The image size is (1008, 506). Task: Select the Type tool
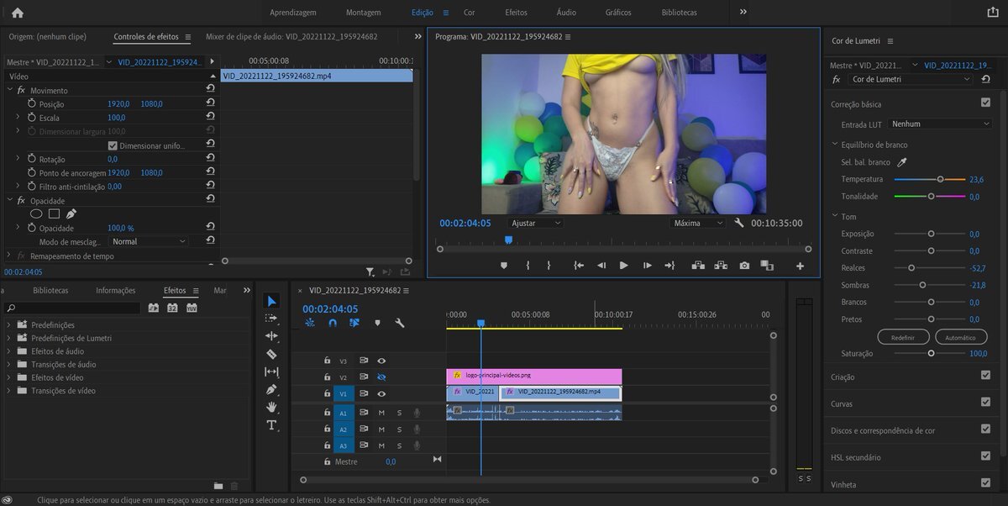click(271, 425)
